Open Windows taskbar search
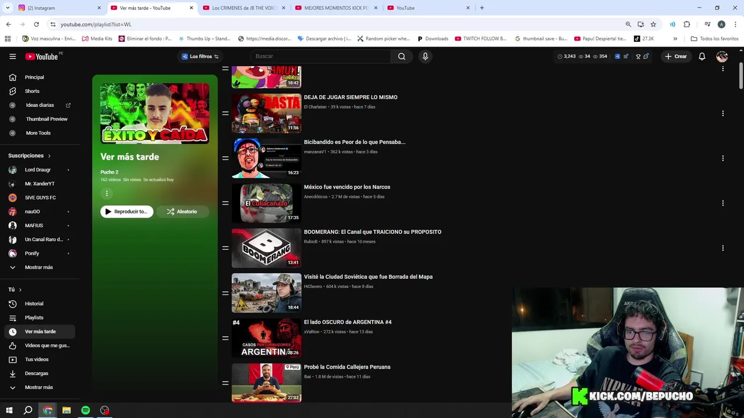The height and width of the screenshot is (418, 744). pos(28,410)
